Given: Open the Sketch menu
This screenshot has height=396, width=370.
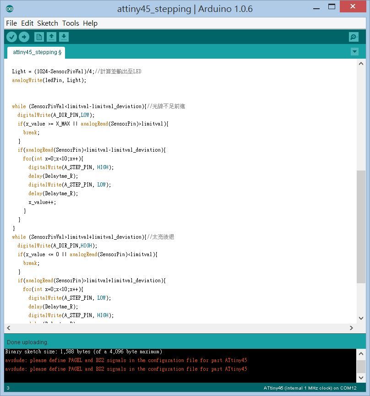Looking at the screenshot, I should (x=48, y=23).
